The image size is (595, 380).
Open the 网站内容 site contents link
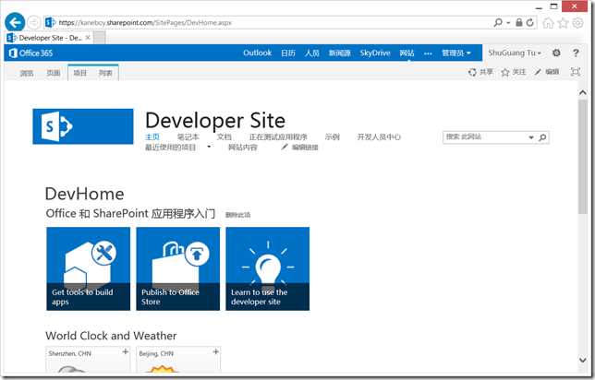tap(242, 147)
